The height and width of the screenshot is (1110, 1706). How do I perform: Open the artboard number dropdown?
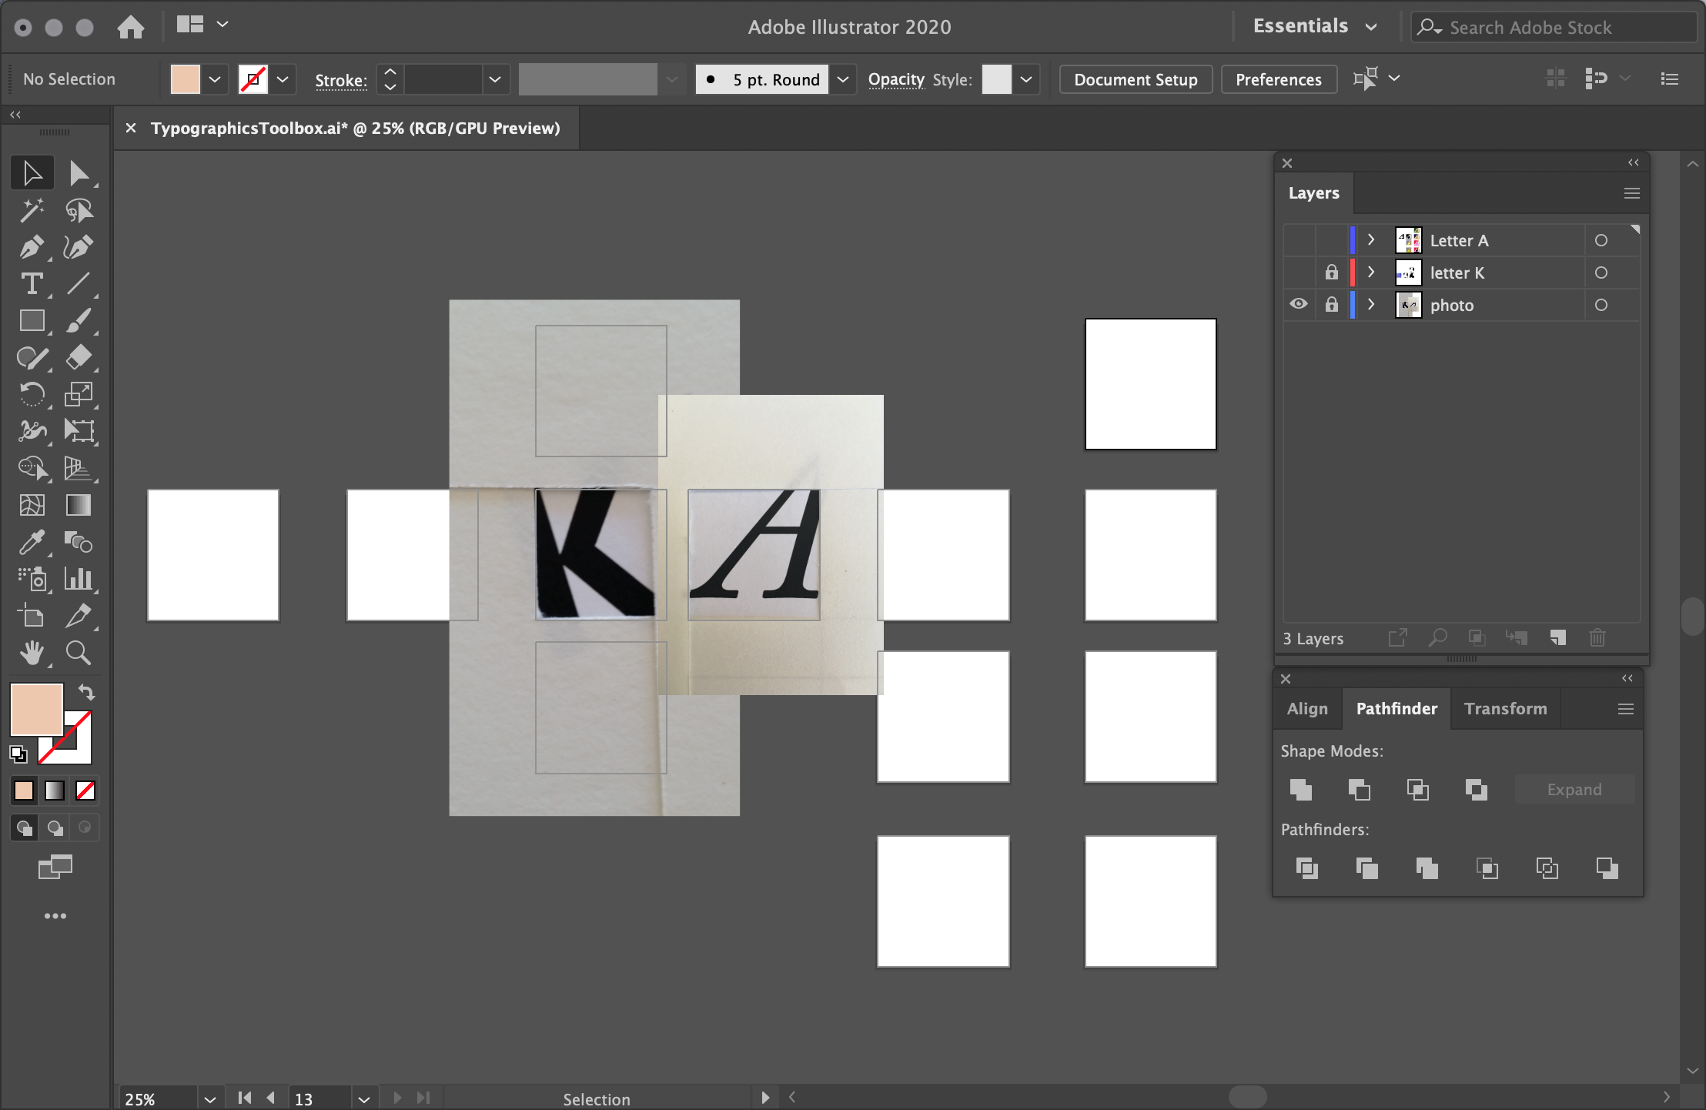click(x=364, y=1099)
